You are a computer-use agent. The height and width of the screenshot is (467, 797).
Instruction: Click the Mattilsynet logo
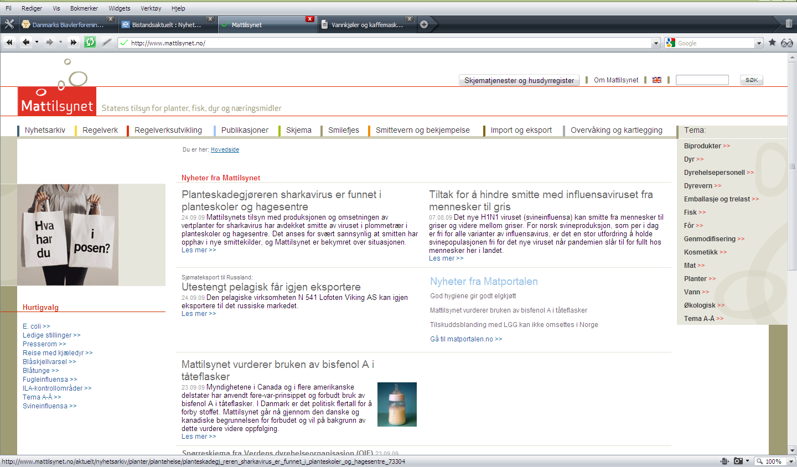pos(57,101)
